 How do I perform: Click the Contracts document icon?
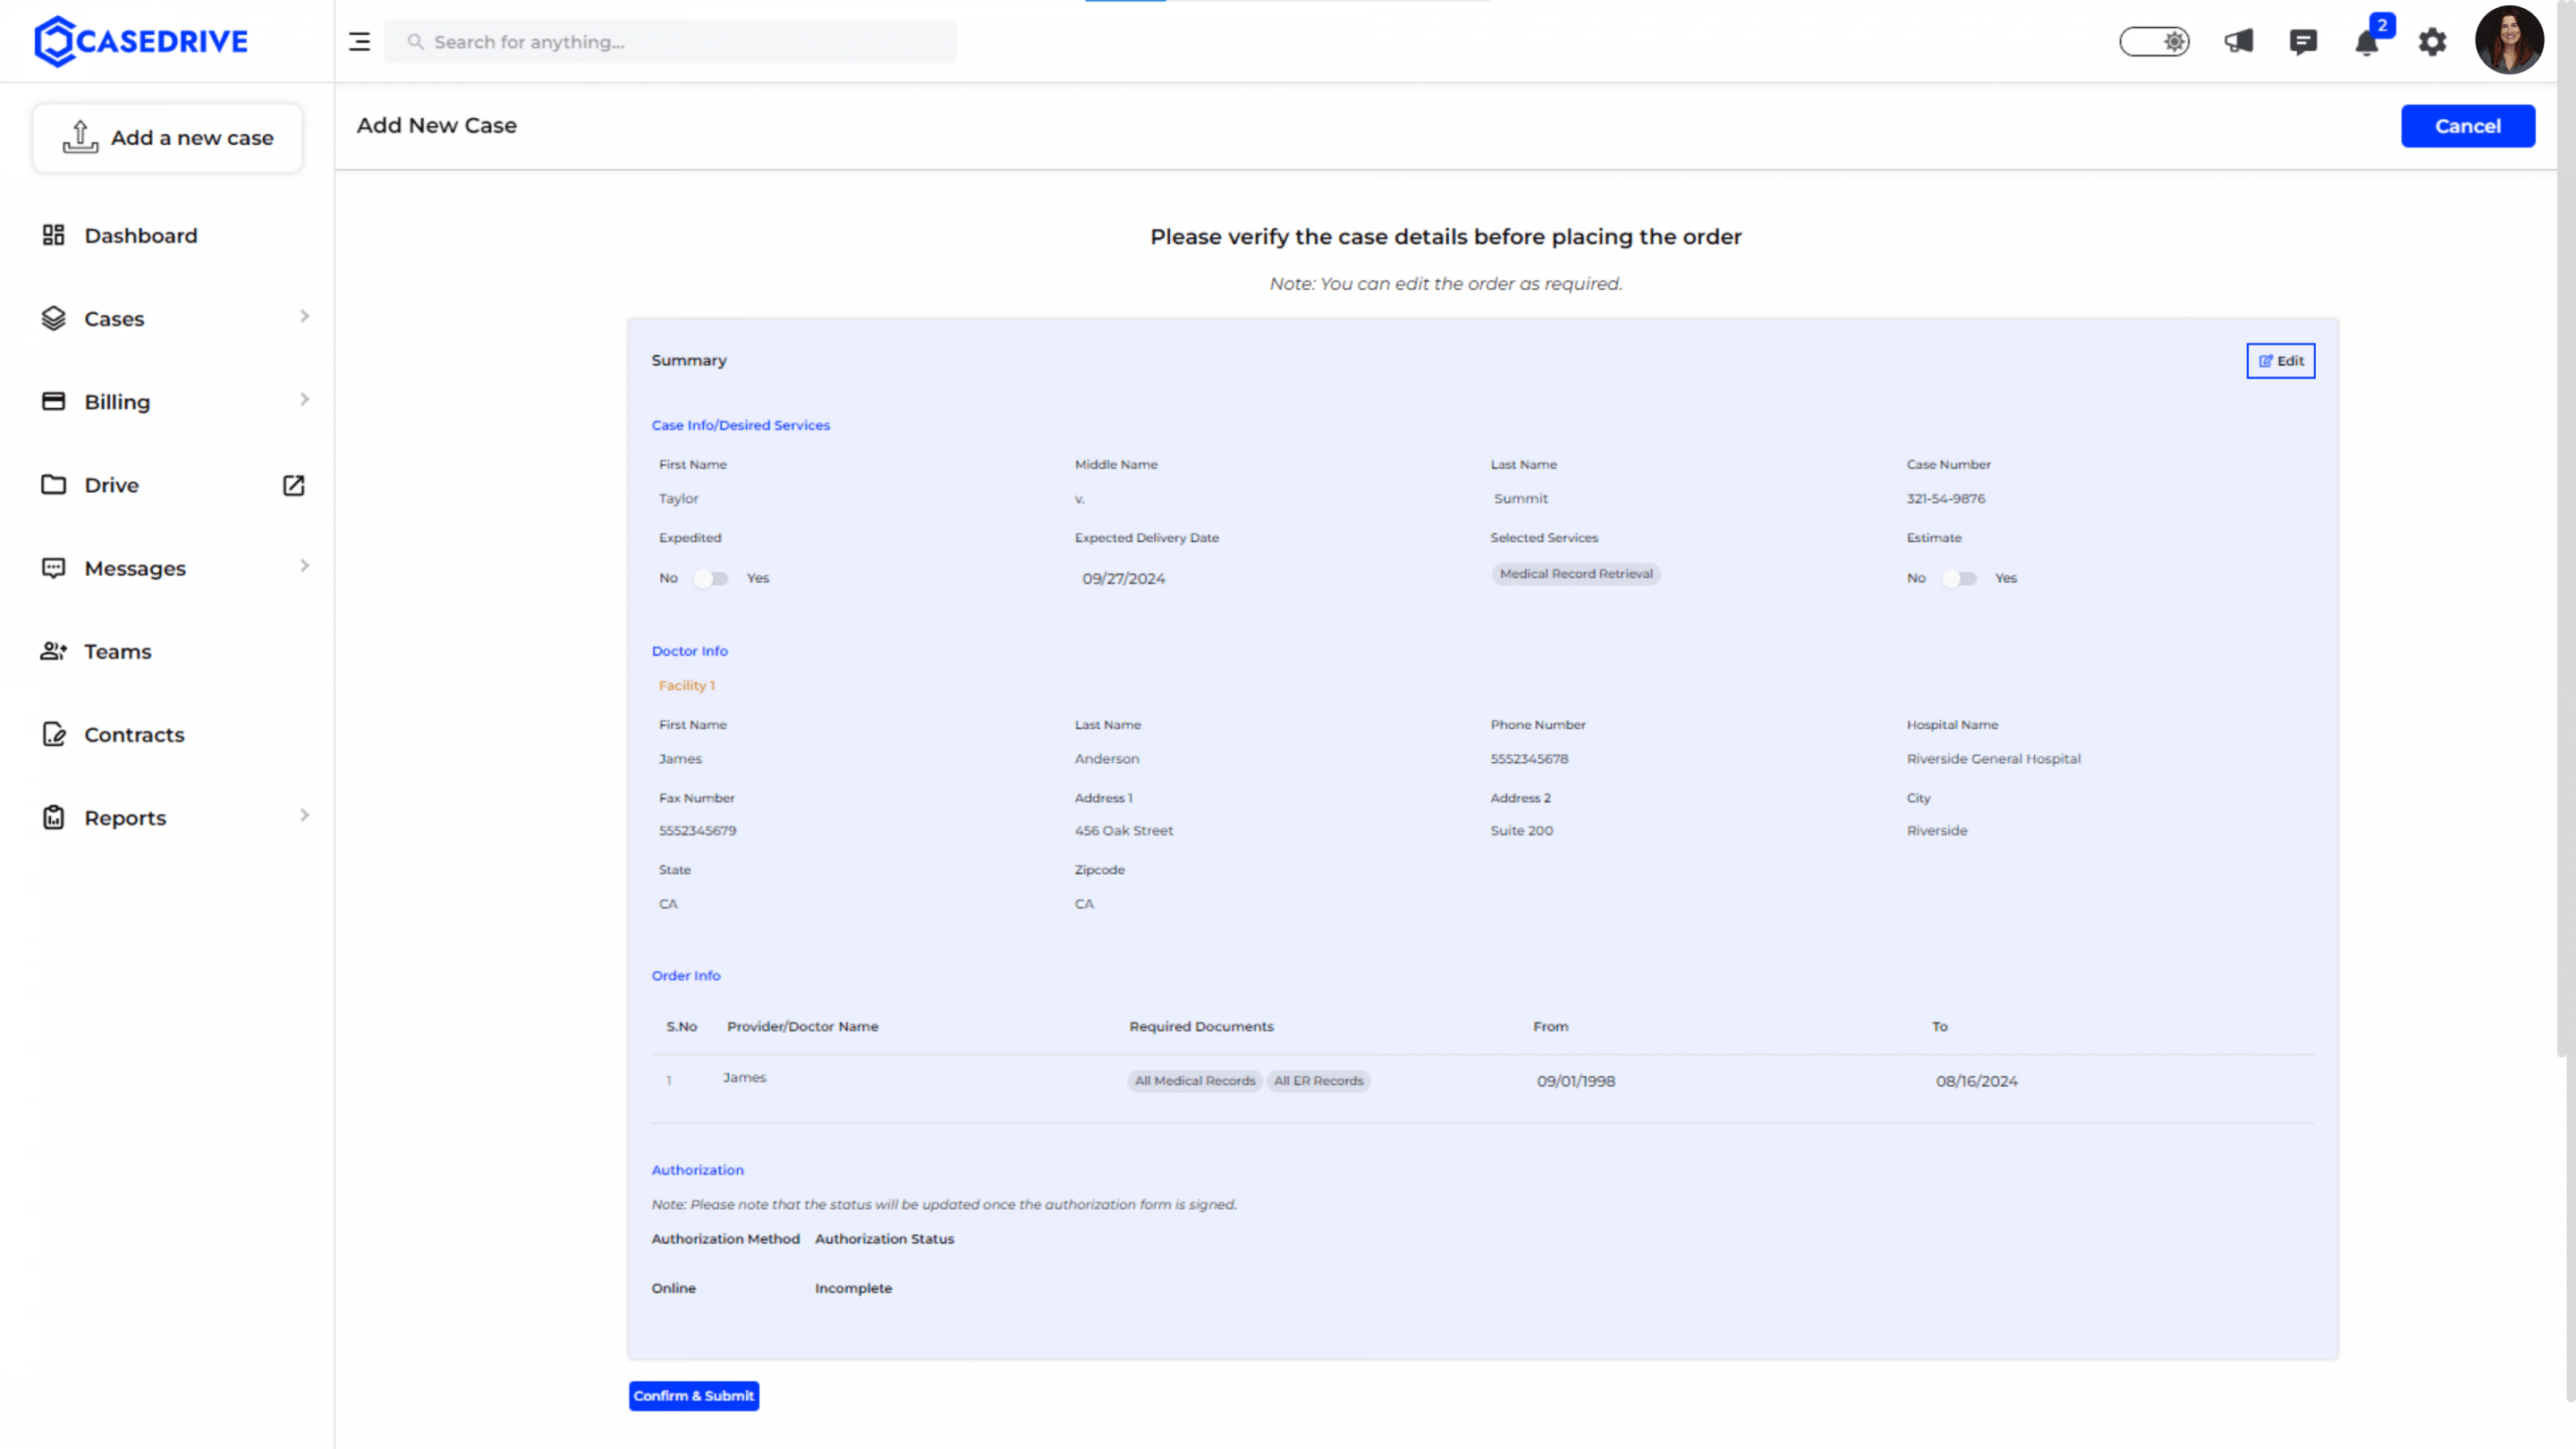pyautogui.click(x=53, y=734)
